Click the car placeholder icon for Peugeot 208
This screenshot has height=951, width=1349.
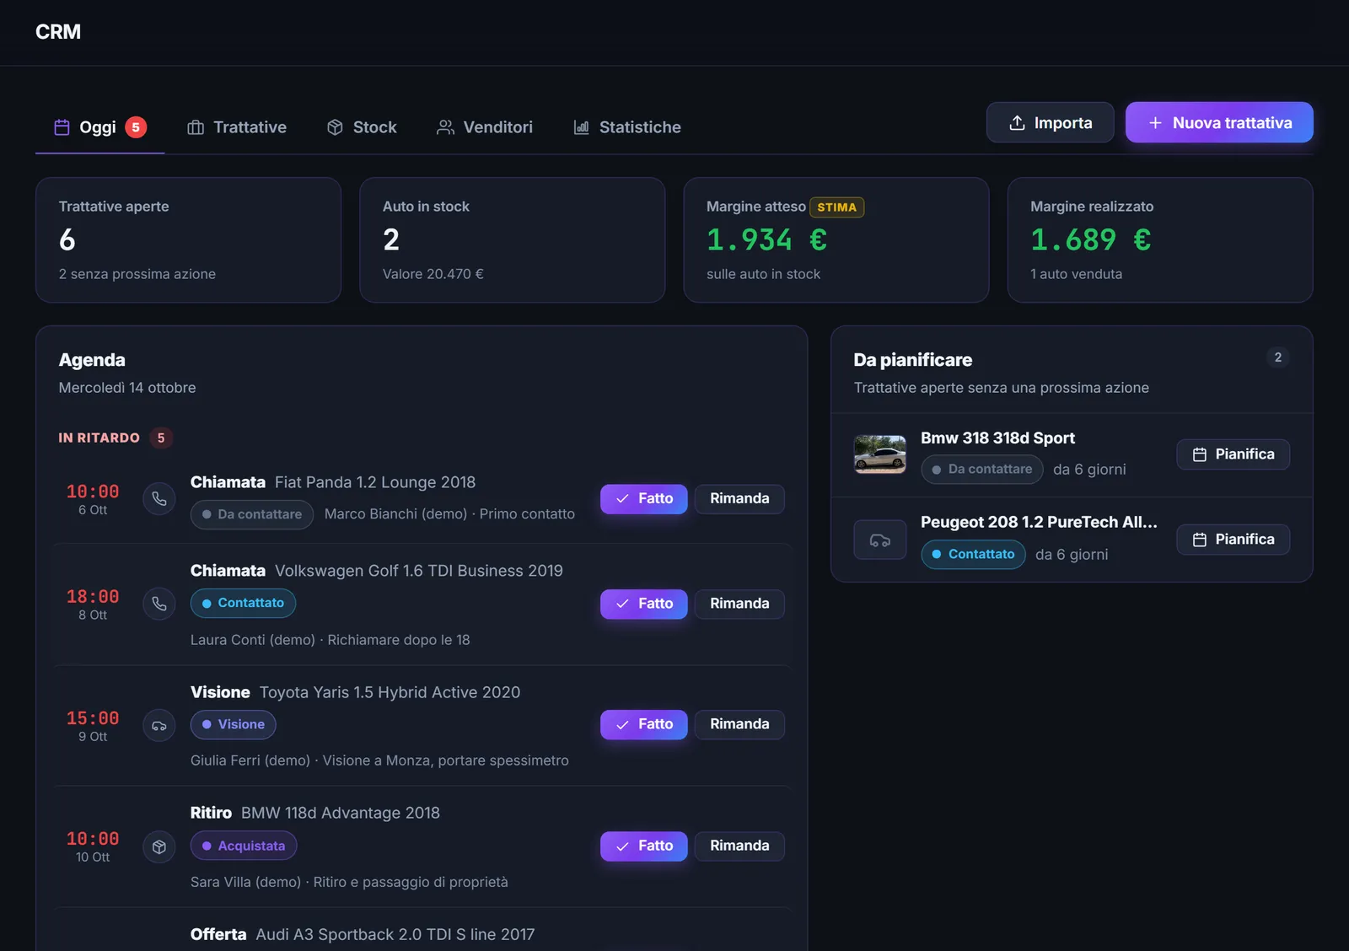coord(880,540)
